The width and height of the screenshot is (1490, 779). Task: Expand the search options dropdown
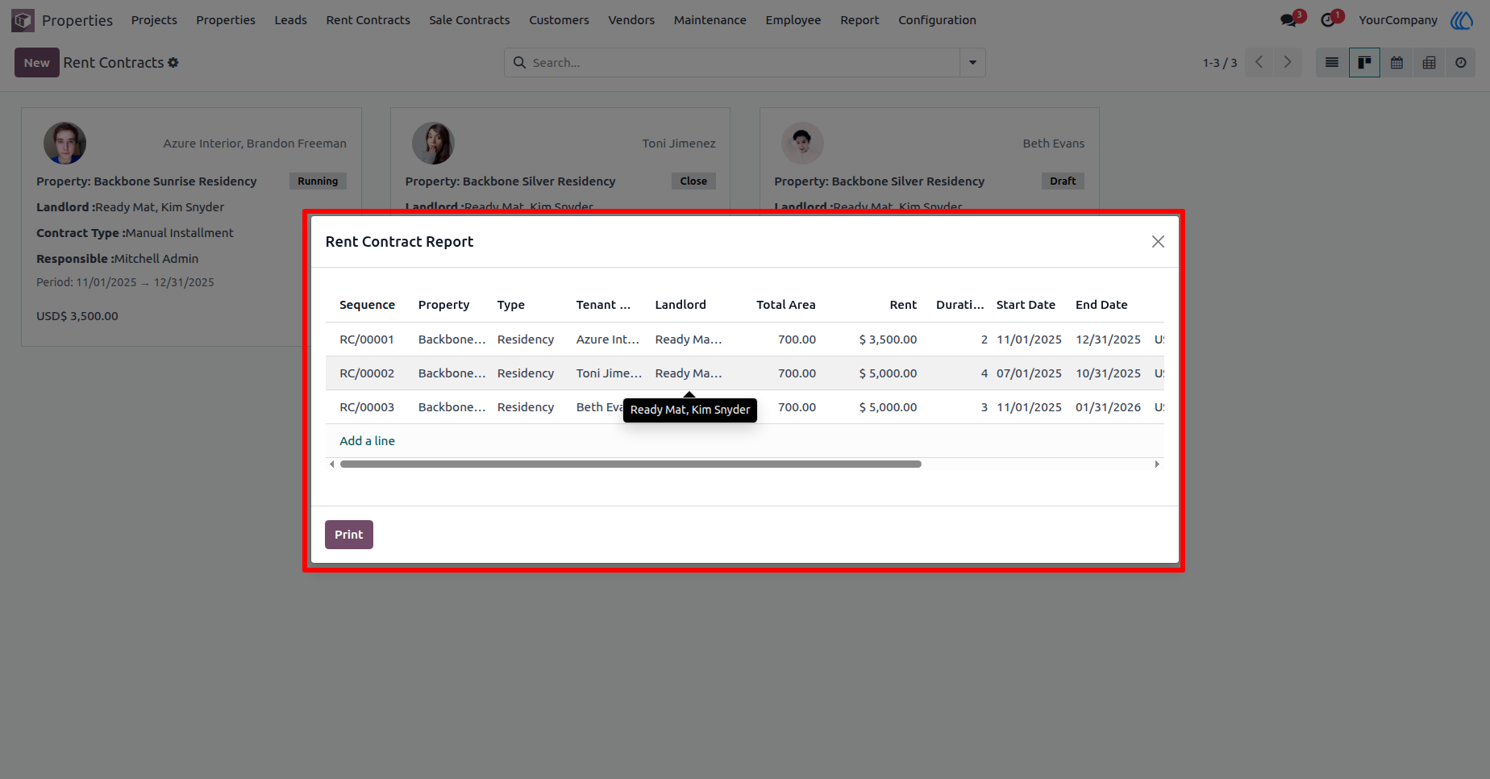click(x=972, y=63)
